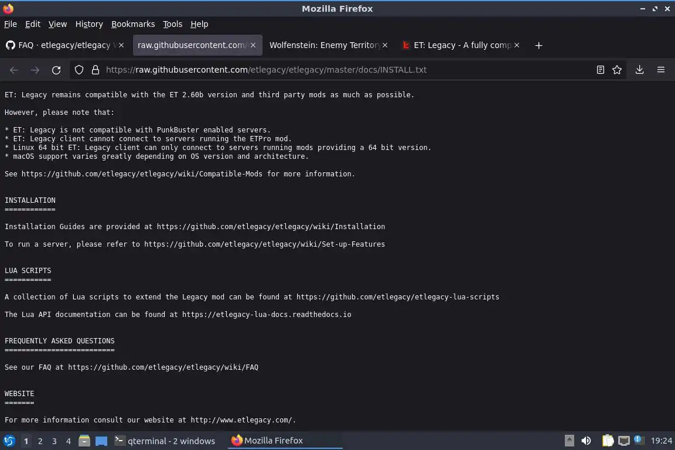Go forward to next page
675x450 pixels.
pyautogui.click(x=35, y=70)
